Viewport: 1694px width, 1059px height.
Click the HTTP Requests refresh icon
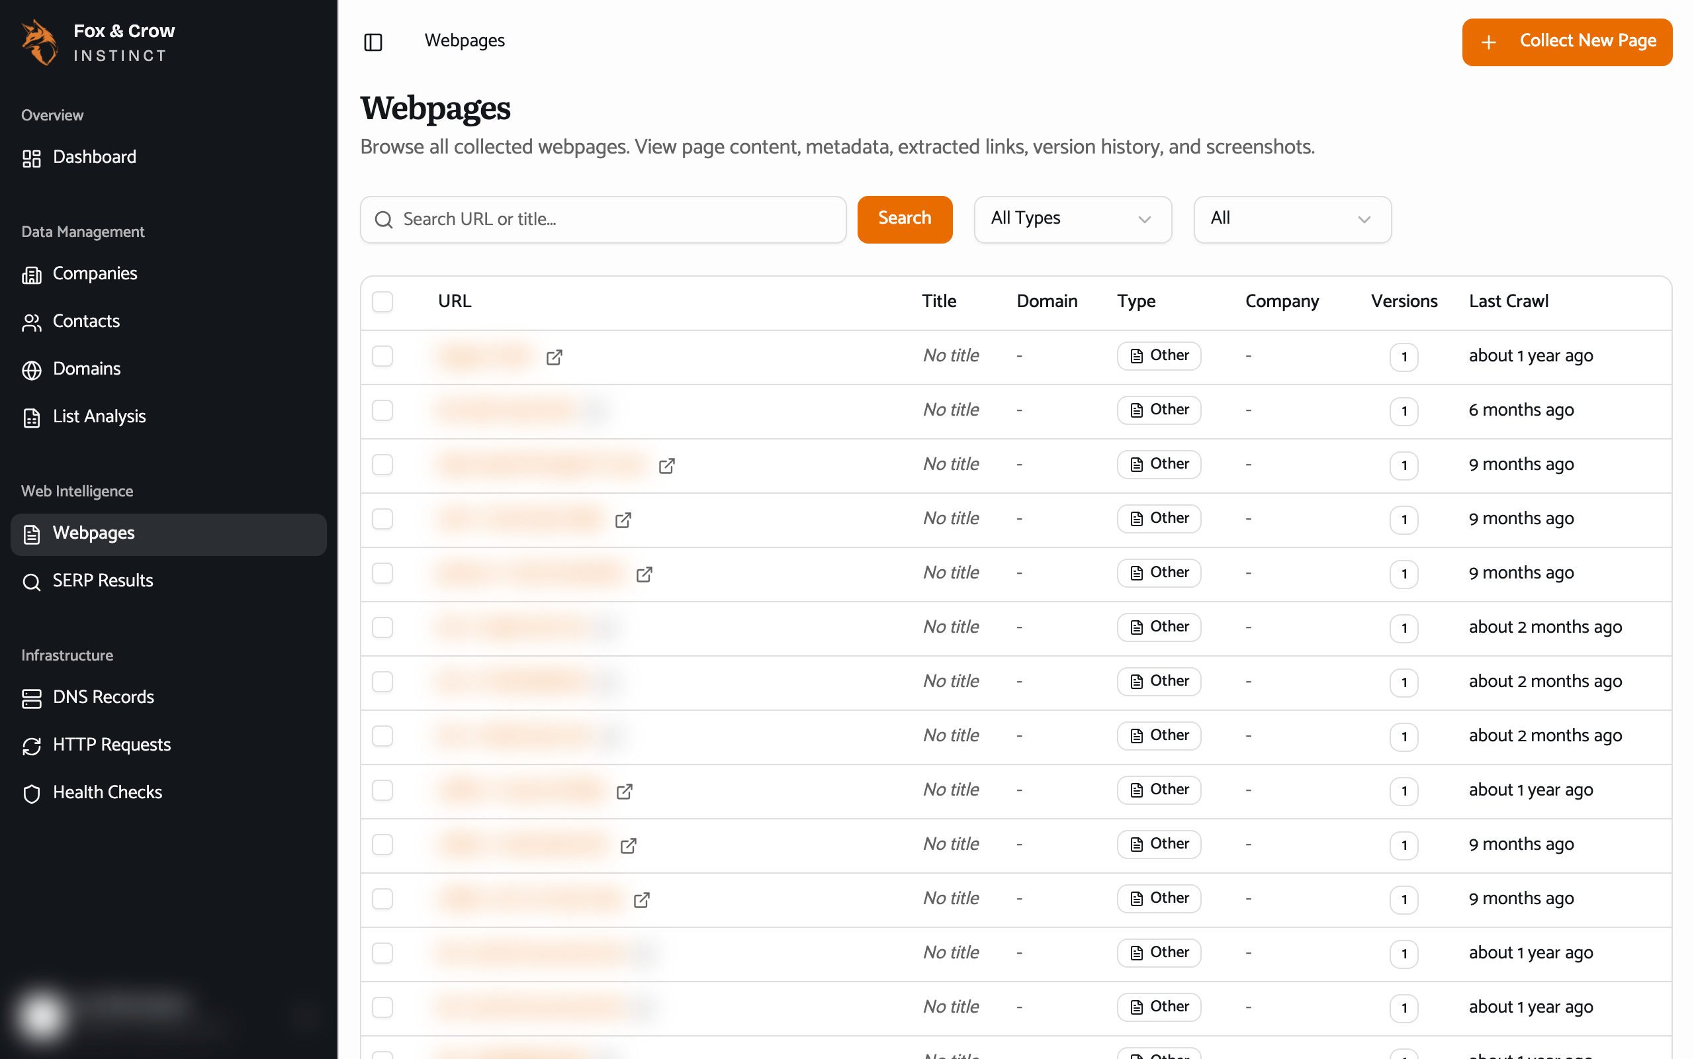point(32,746)
